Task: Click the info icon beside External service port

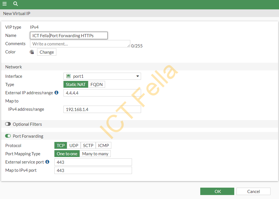Action: [47, 162]
